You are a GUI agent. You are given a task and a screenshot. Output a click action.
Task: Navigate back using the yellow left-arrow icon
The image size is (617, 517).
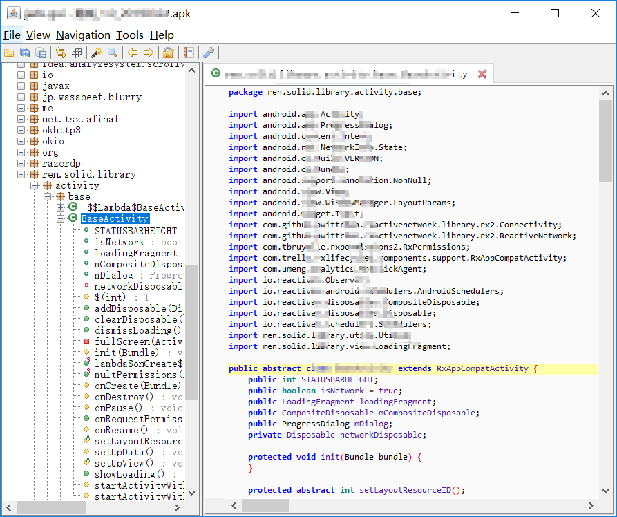click(131, 53)
